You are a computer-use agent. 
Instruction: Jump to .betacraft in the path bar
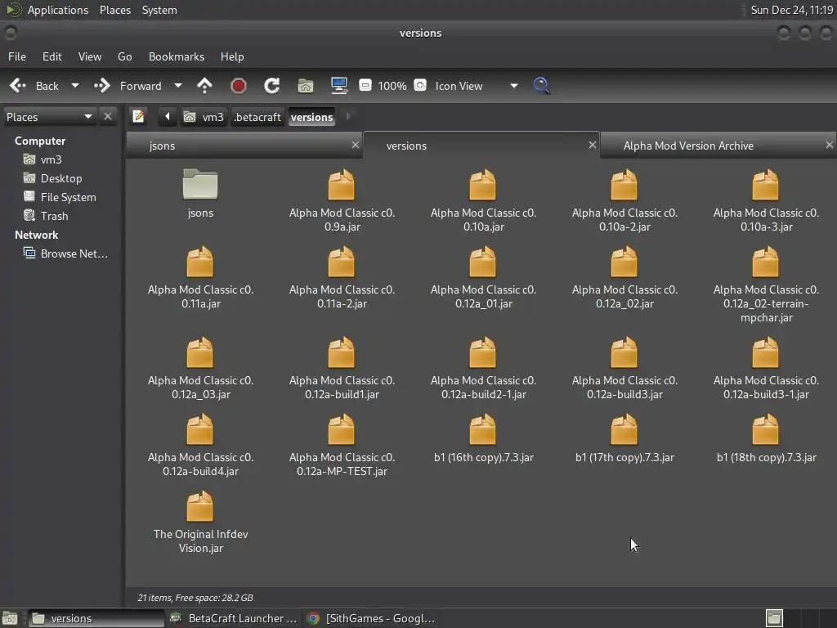(257, 116)
